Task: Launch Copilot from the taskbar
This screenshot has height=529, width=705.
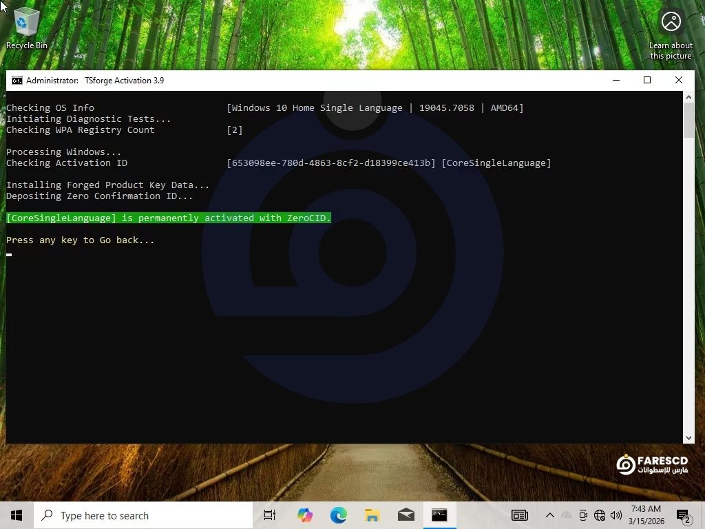Action: (304, 515)
